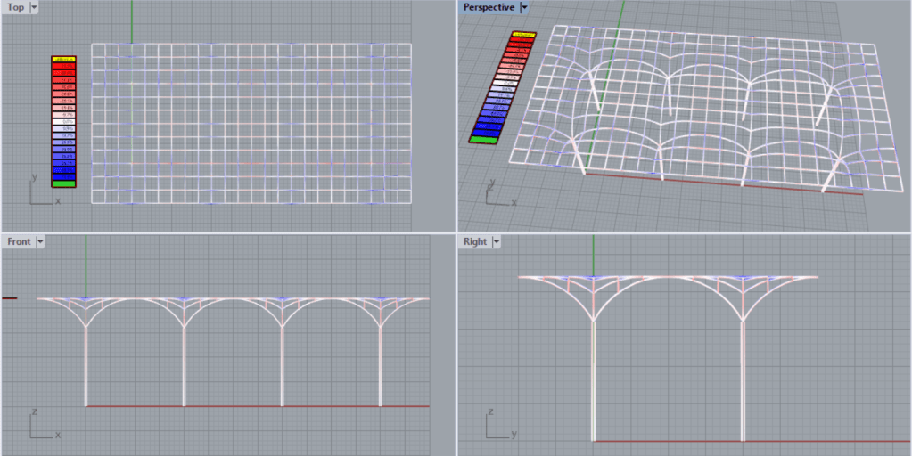Expand the Right viewport menu arrow
Screen dimensions: 912x456
pos(497,241)
